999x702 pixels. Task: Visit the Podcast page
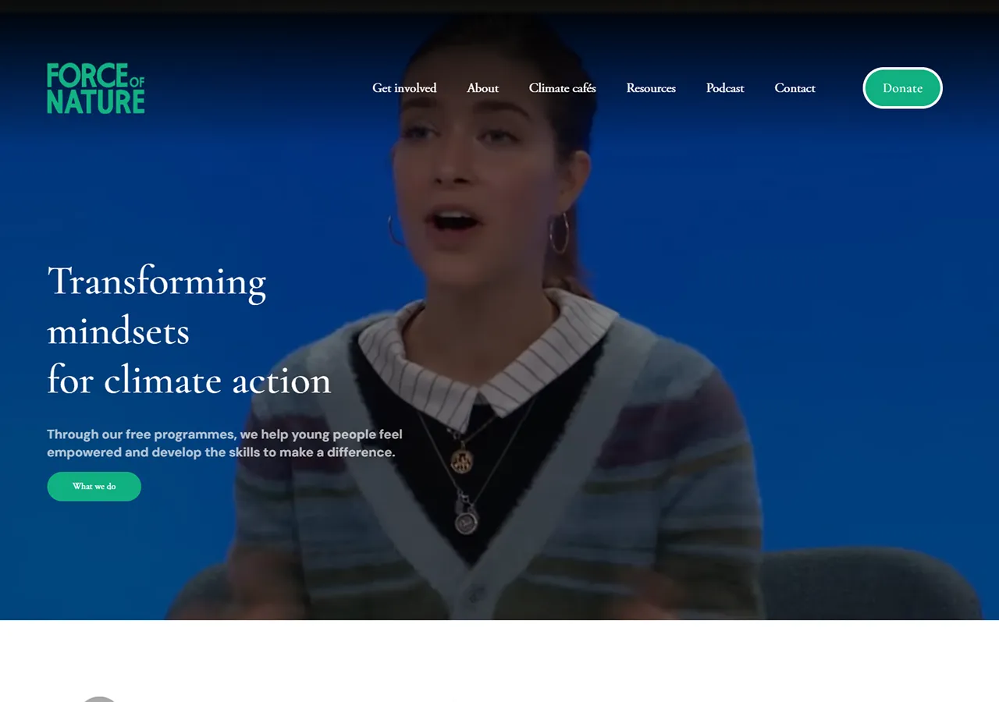click(725, 88)
